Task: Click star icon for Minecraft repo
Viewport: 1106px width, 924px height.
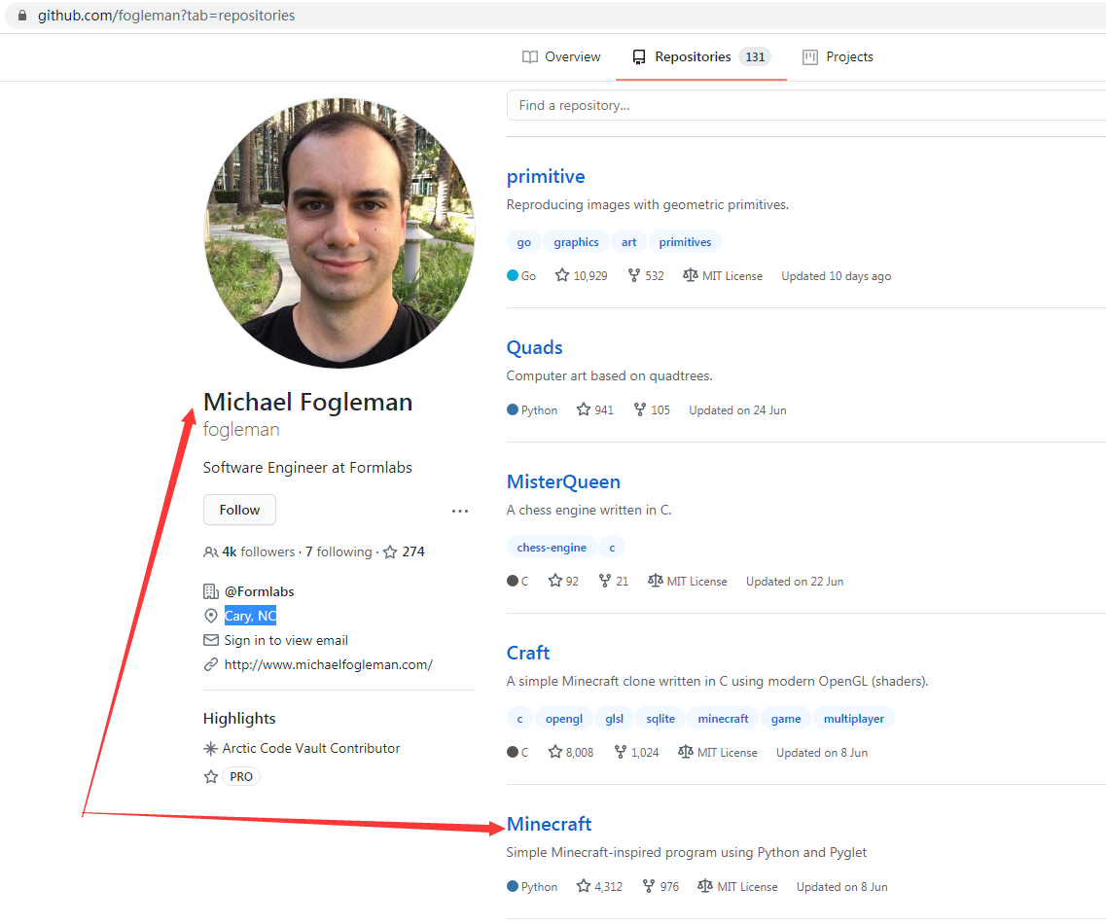Action: pos(584,886)
